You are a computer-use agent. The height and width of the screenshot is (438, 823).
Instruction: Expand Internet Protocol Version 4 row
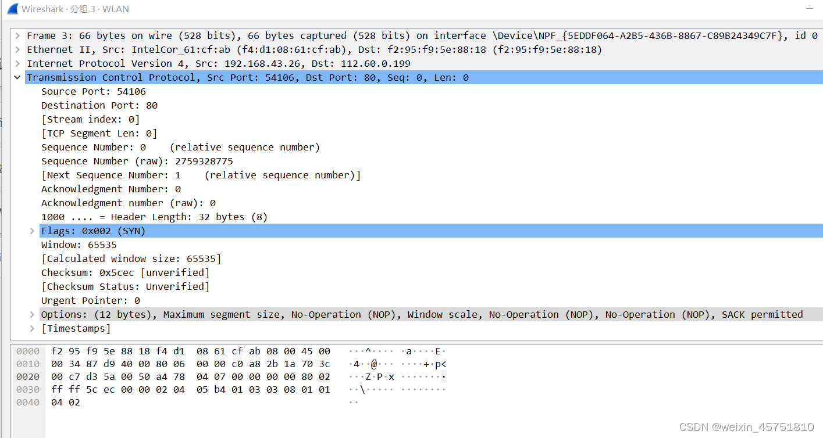click(x=17, y=63)
